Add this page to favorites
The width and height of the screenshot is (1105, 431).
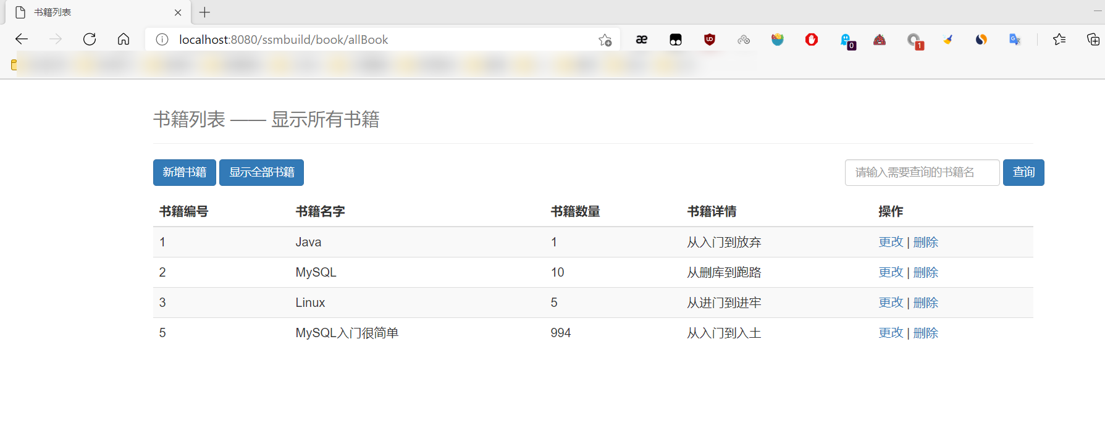coord(605,40)
